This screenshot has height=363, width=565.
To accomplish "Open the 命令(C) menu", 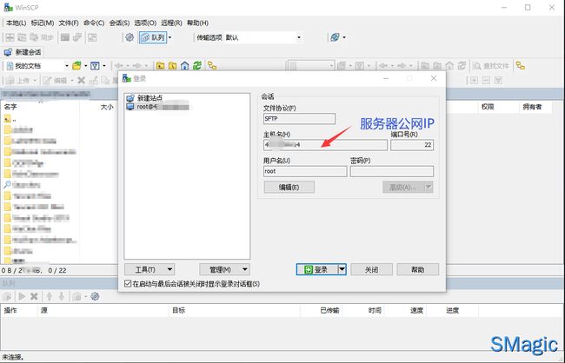I will coord(94,23).
